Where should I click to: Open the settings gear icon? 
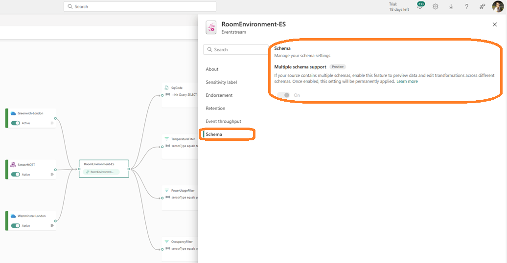(x=435, y=6)
